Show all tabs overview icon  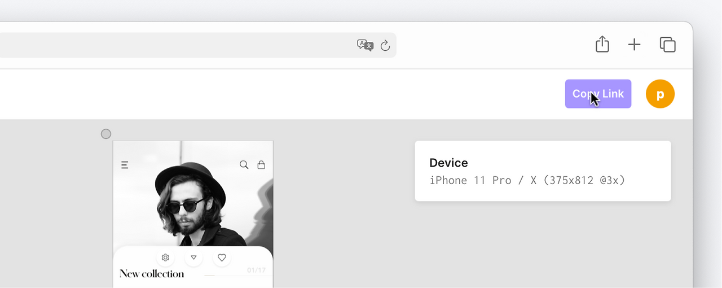point(667,45)
